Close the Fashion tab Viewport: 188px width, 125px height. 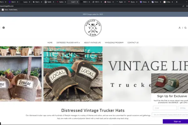click(65, 2)
